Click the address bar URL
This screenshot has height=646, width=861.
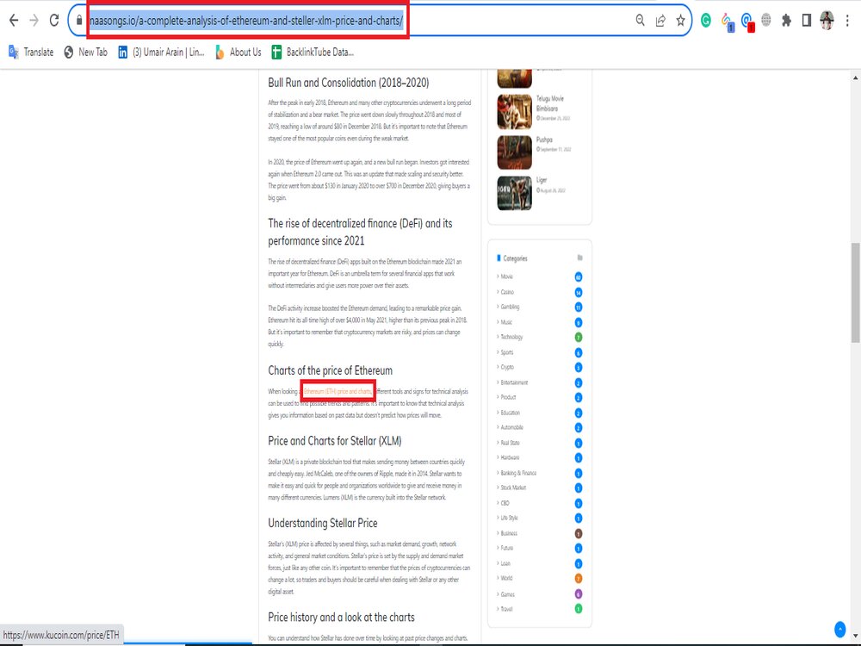(x=246, y=21)
